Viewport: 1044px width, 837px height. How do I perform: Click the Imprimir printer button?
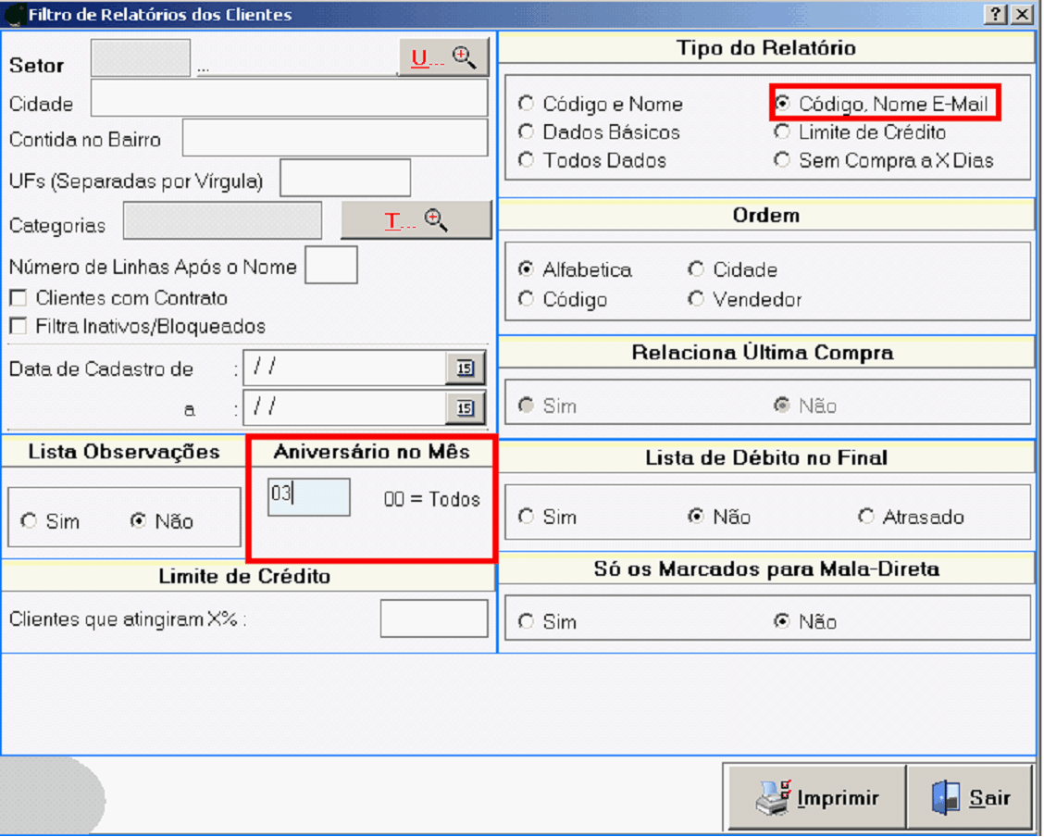point(815,797)
